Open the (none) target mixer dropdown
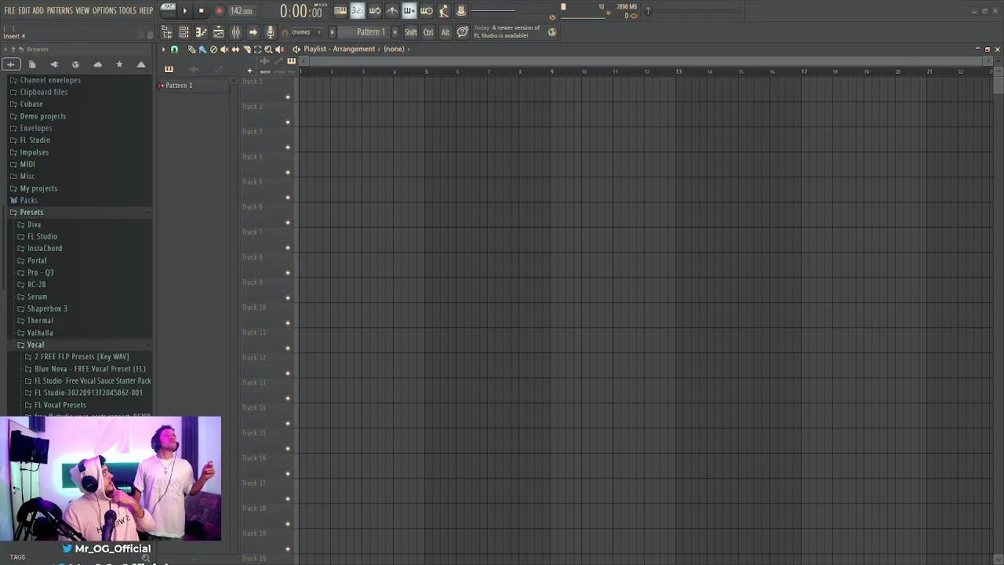Viewport: 1004px width, 565px height. (307, 32)
